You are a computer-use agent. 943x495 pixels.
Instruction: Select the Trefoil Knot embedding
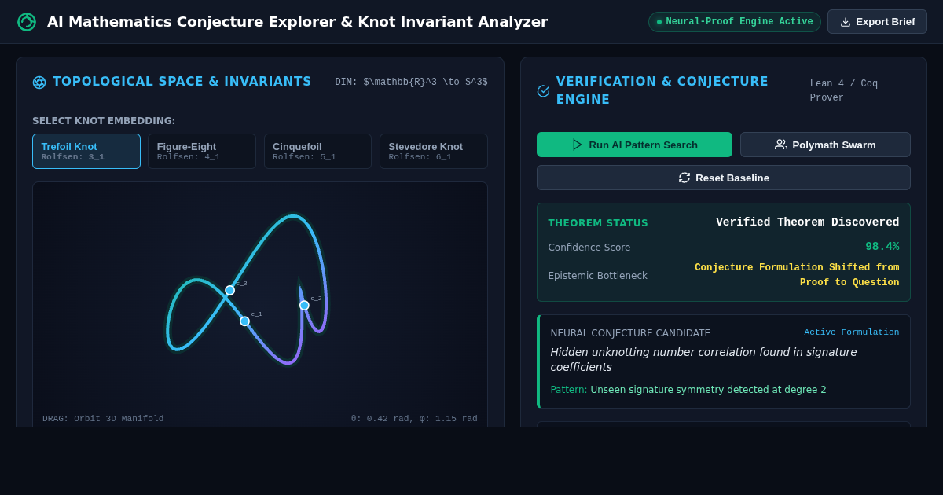86,151
